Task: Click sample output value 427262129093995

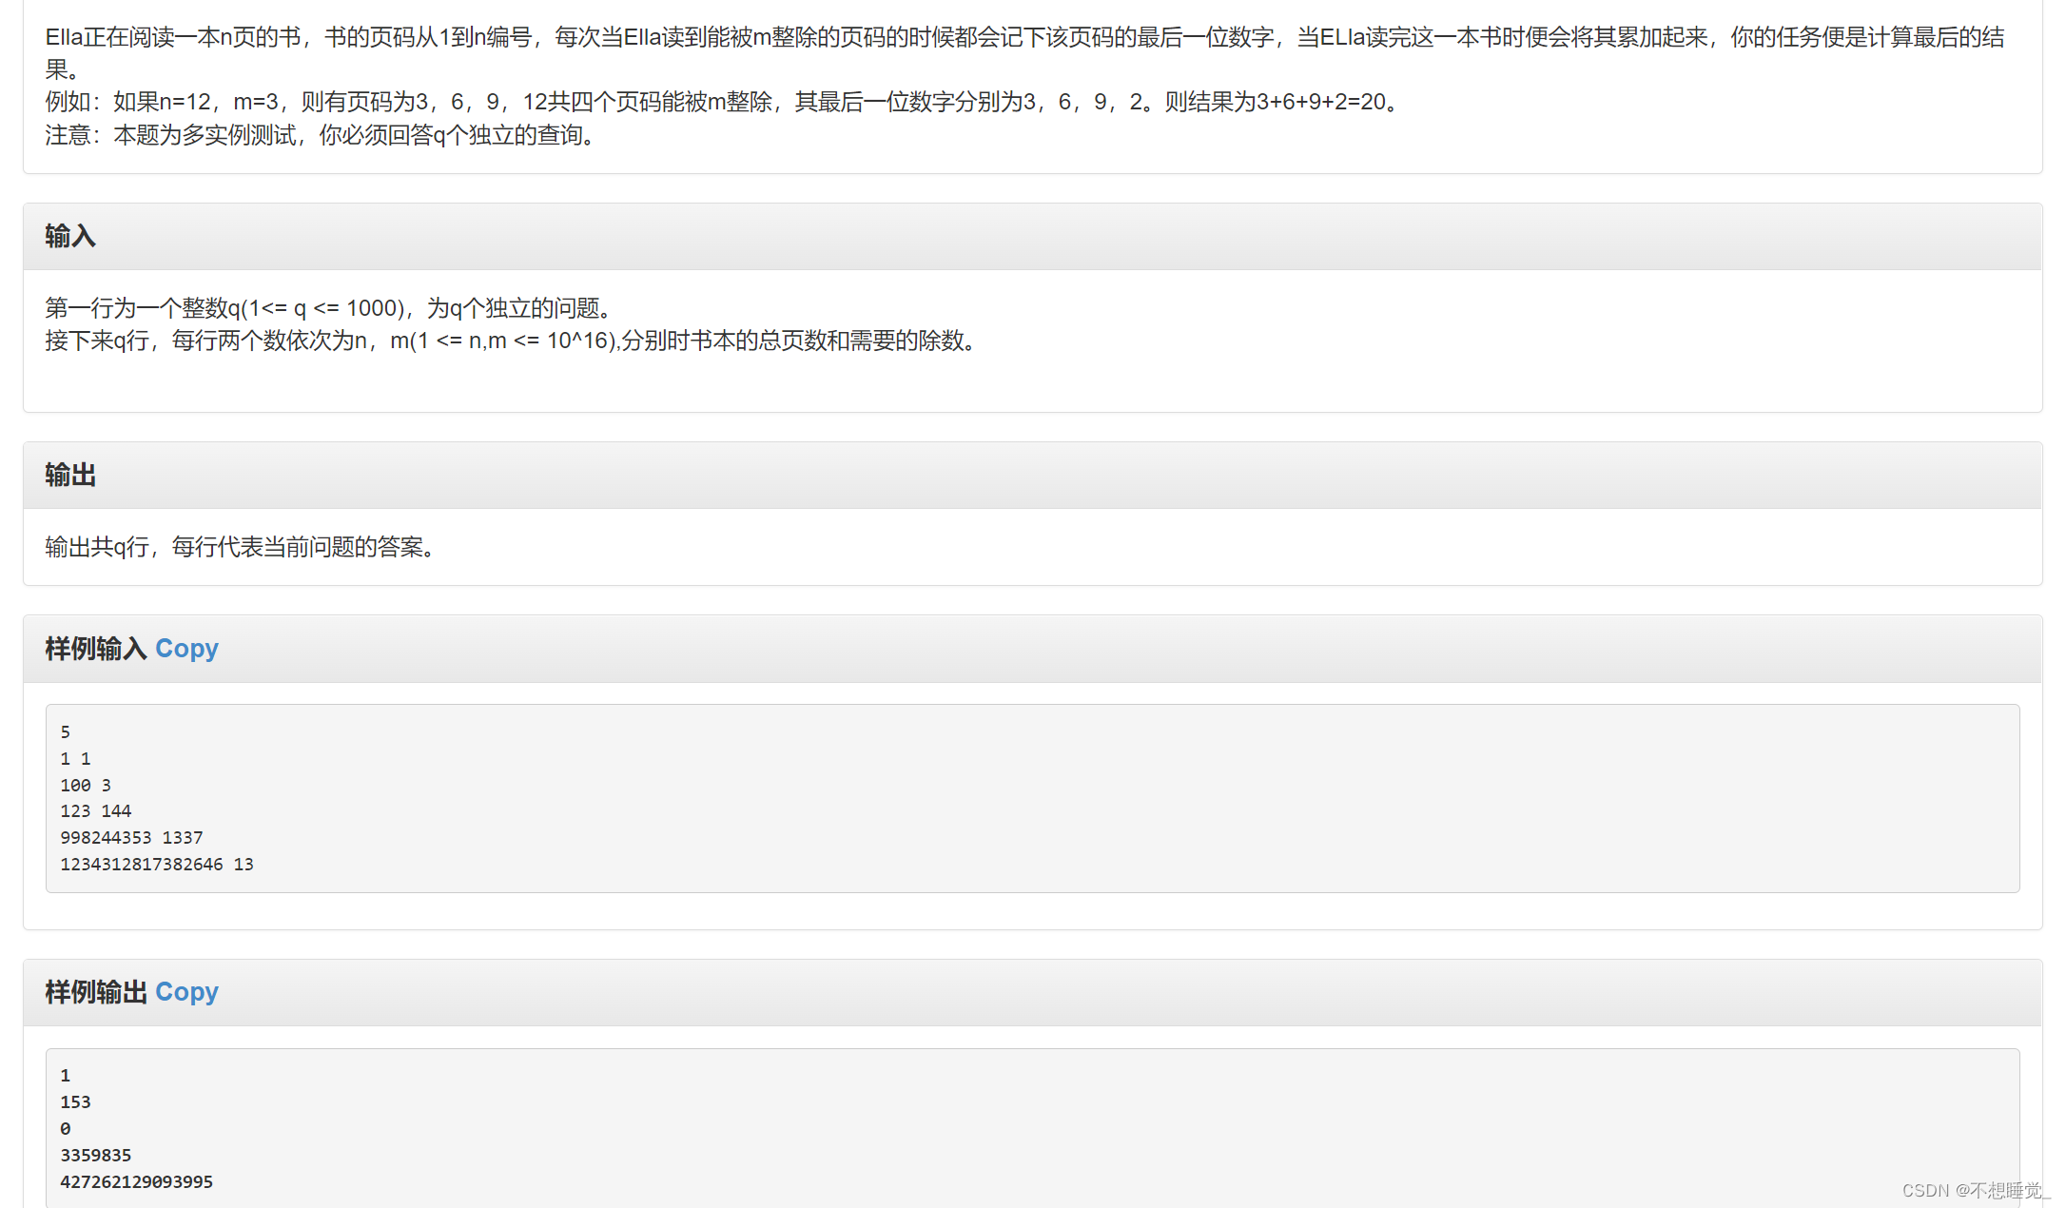Action: [x=136, y=1182]
